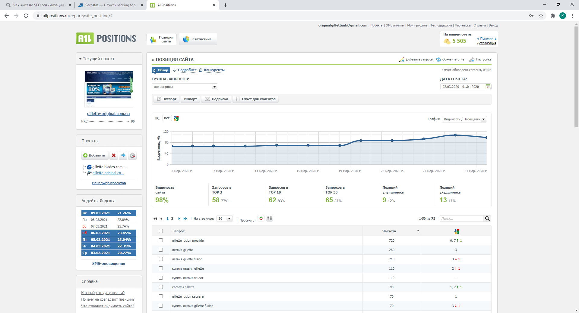
Task: Open the Конкуренты tab
Action: tap(214, 70)
